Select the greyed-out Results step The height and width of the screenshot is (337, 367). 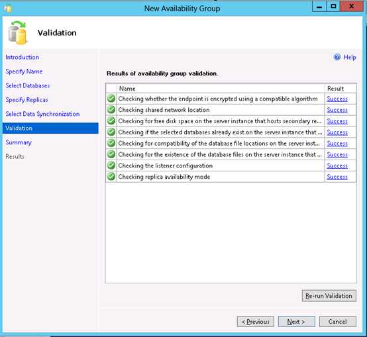[15, 156]
